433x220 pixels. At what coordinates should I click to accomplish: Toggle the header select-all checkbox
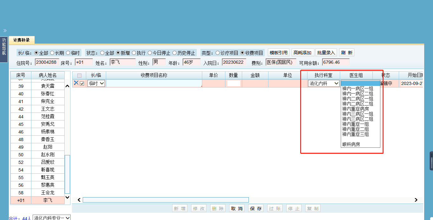pyautogui.click(x=79, y=75)
